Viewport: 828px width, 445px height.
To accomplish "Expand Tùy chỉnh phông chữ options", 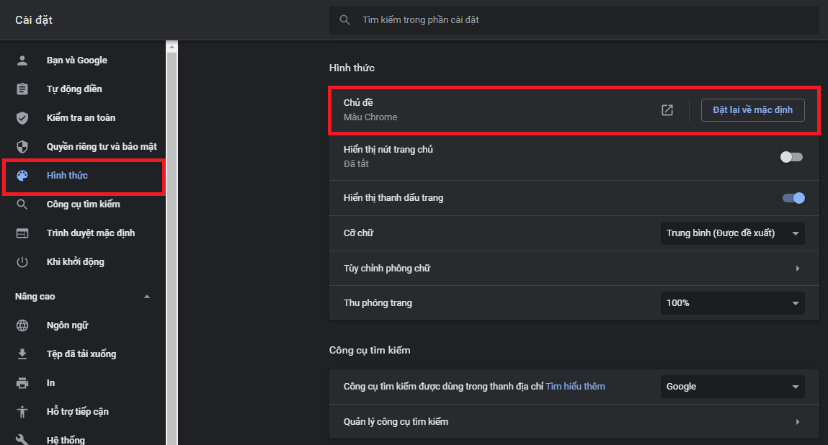I will [x=797, y=268].
